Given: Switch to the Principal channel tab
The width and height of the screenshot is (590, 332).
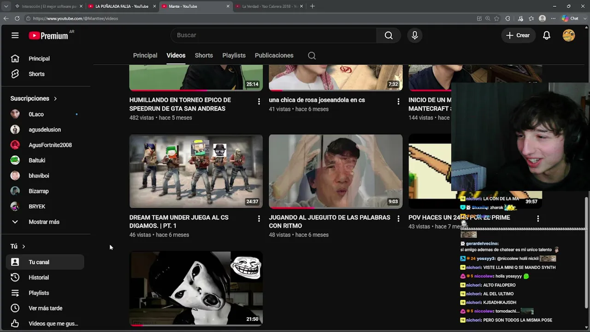Looking at the screenshot, I should [x=145, y=55].
